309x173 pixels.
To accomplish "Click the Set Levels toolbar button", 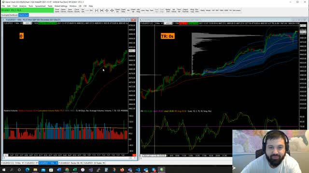I will point(237,11).
